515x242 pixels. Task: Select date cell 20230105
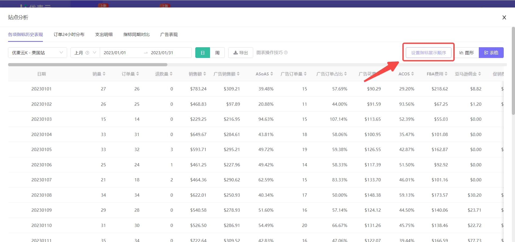pyautogui.click(x=42, y=149)
